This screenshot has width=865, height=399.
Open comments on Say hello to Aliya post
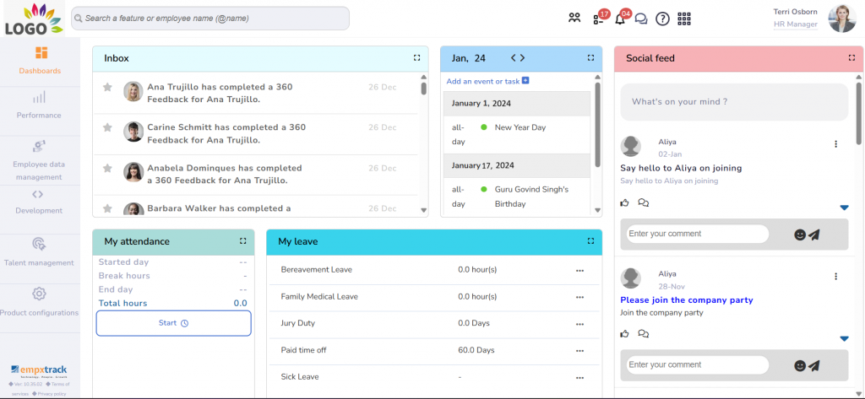(x=643, y=202)
